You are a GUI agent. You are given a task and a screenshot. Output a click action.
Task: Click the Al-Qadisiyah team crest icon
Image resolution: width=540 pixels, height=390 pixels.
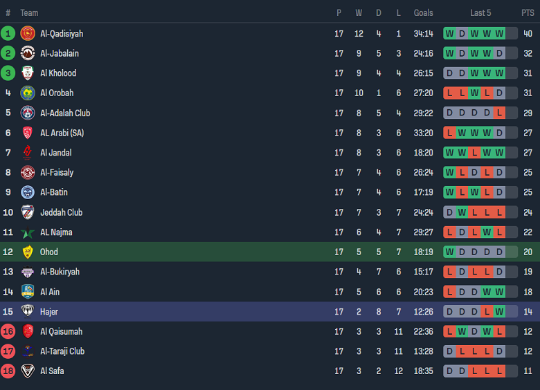click(28, 33)
